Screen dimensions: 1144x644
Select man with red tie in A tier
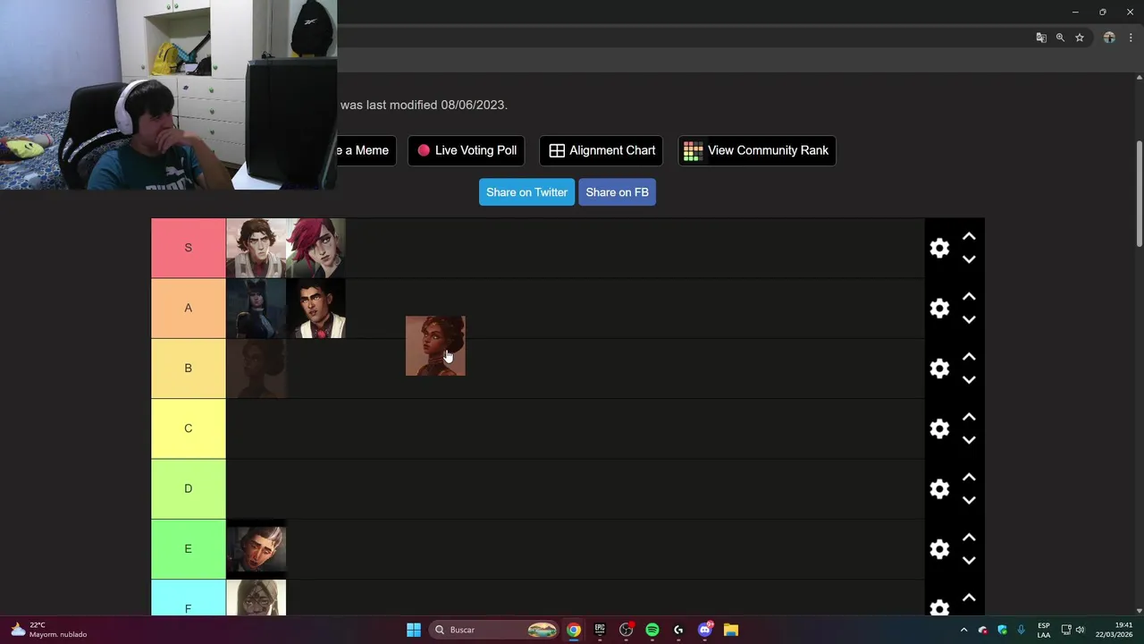(315, 308)
